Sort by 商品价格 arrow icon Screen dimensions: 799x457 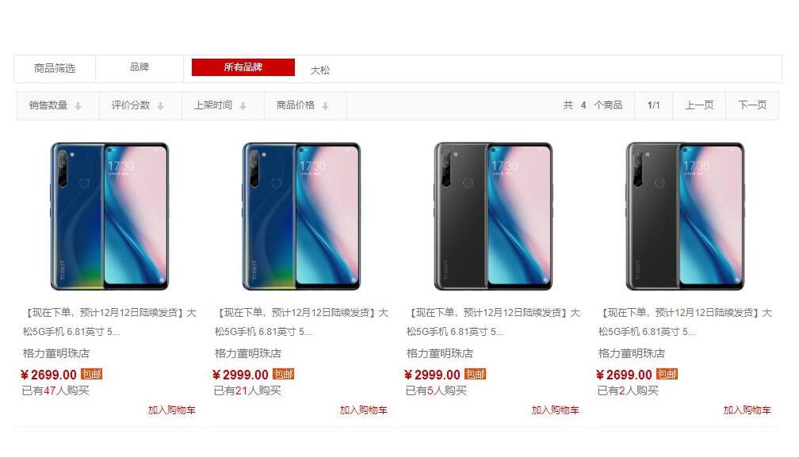click(x=325, y=106)
